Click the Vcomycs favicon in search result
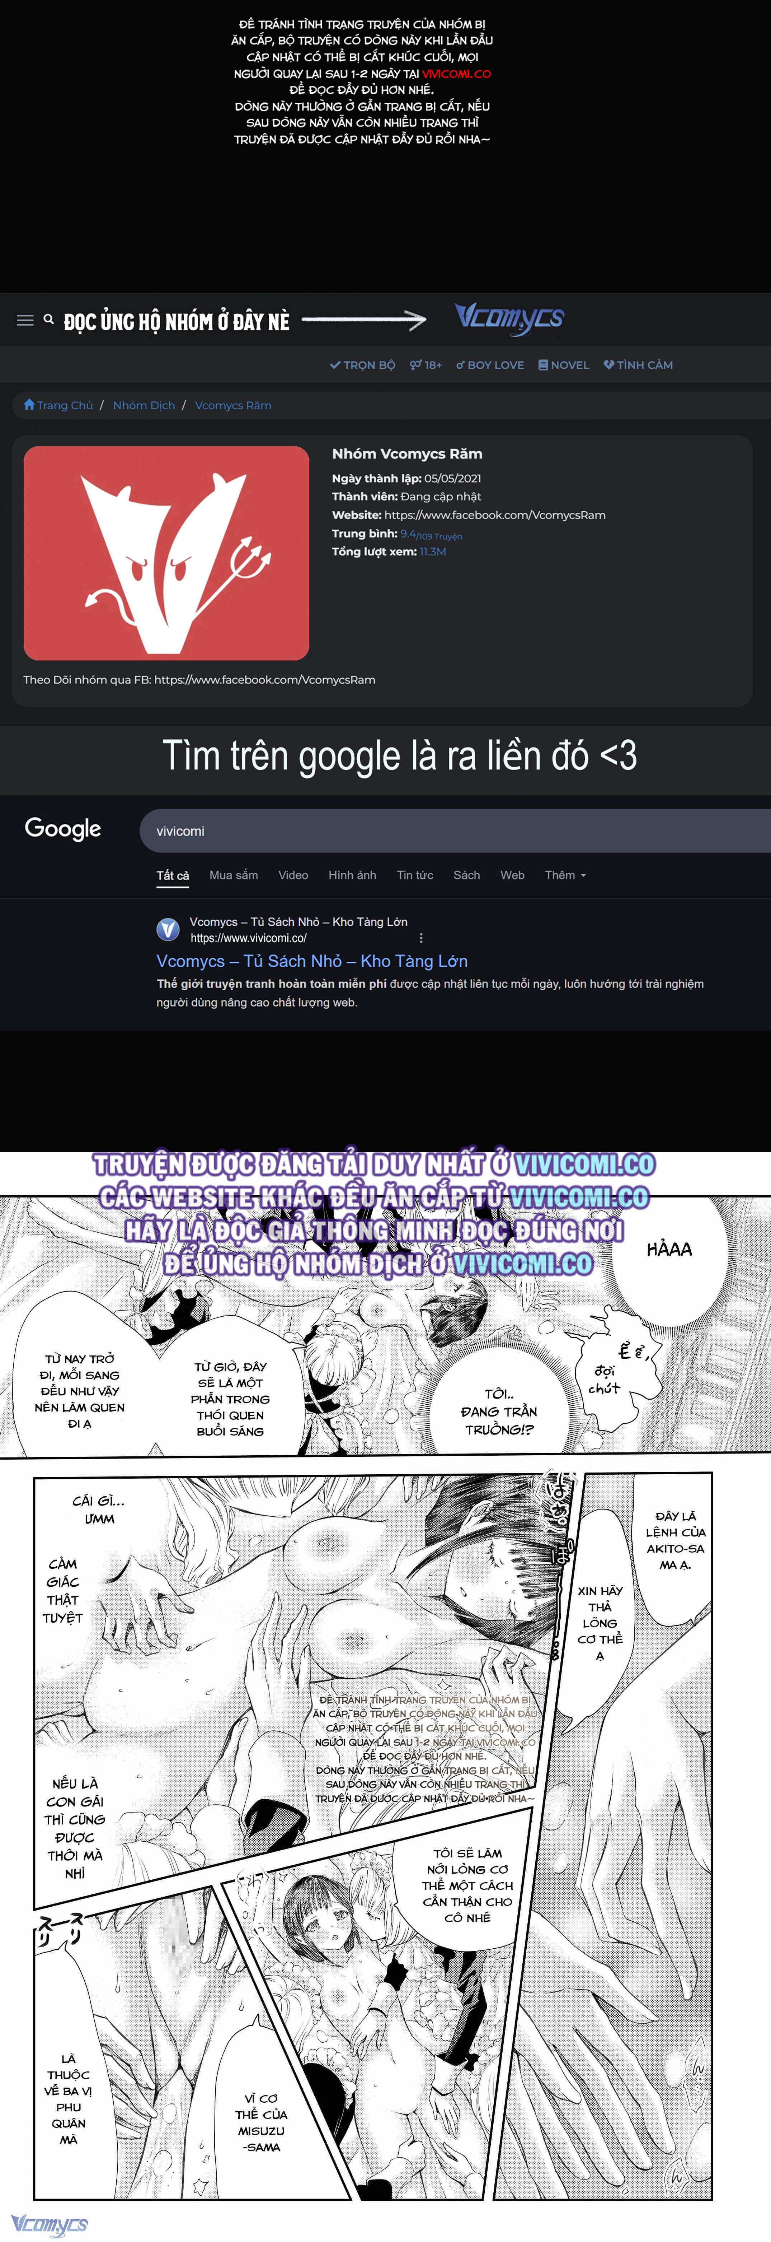The height and width of the screenshot is (2242, 771). [168, 930]
